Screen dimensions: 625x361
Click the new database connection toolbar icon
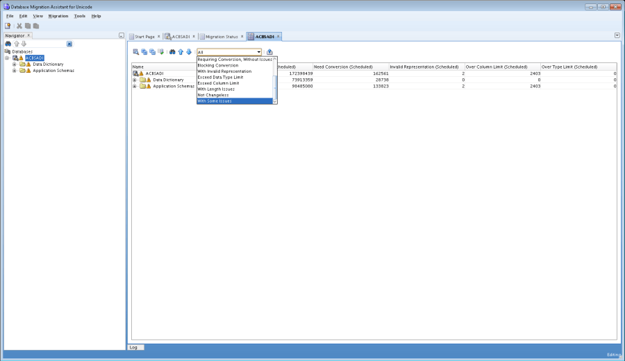(8, 26)
